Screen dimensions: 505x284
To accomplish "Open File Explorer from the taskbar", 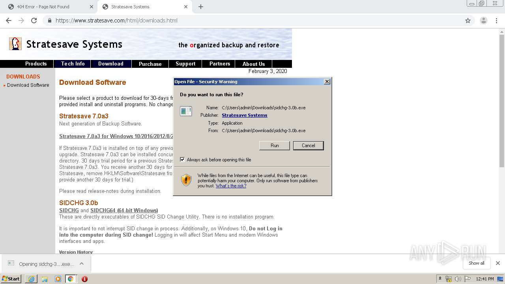I will pyautogui.click(x=45, y=279).
